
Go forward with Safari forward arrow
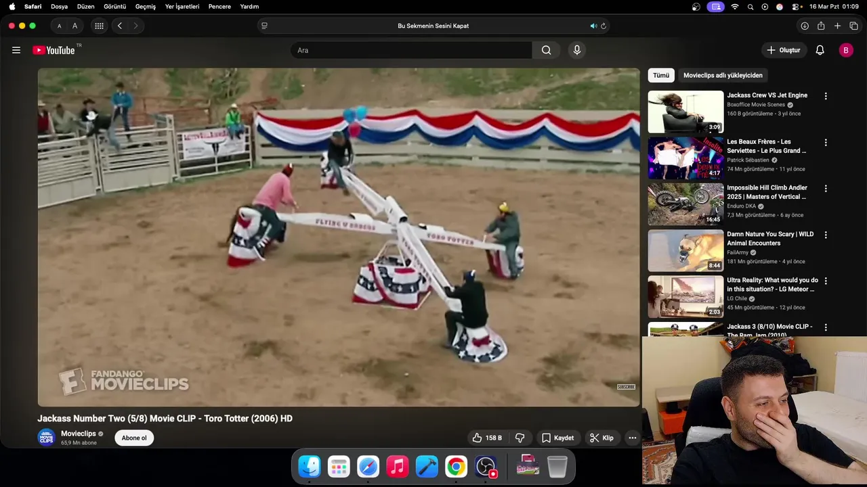point(135,26)
